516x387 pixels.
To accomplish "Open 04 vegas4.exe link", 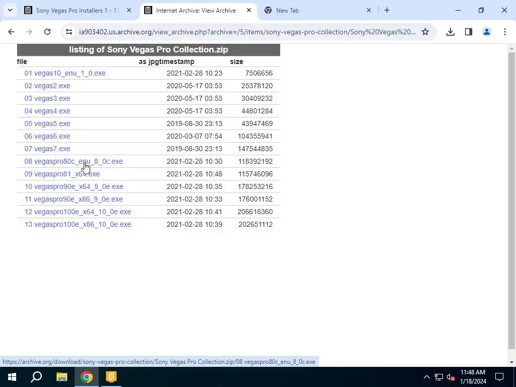I will pyautogui.click(x=47, y=111).
